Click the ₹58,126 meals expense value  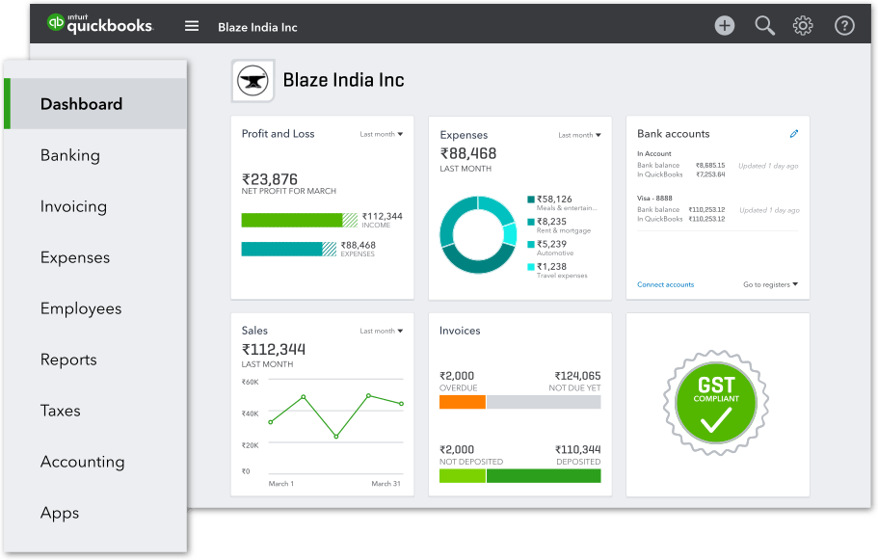(554, 200)
